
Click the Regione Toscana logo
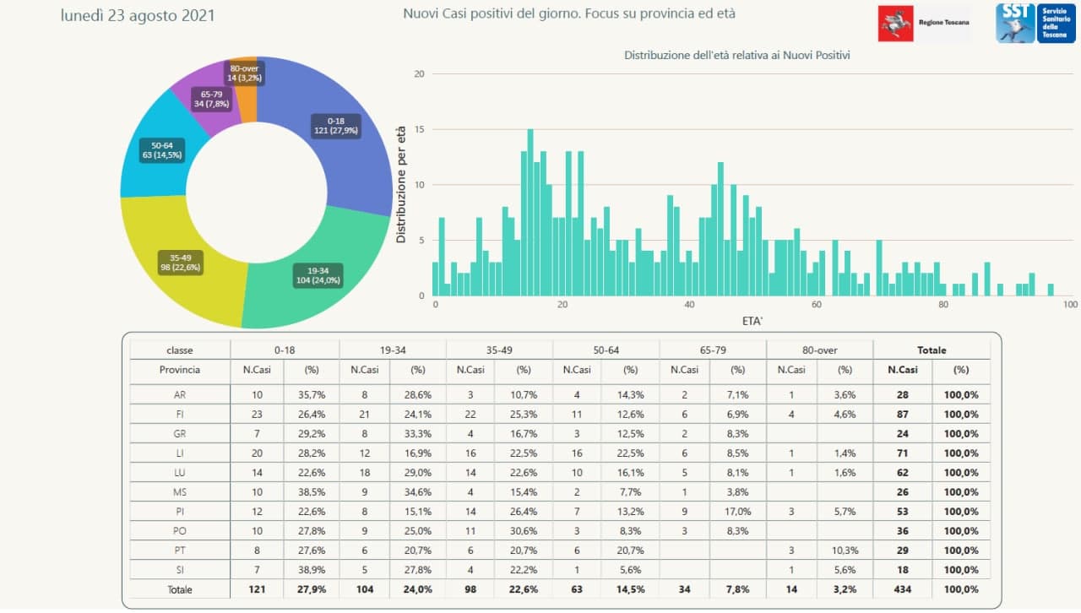[924, 23]
